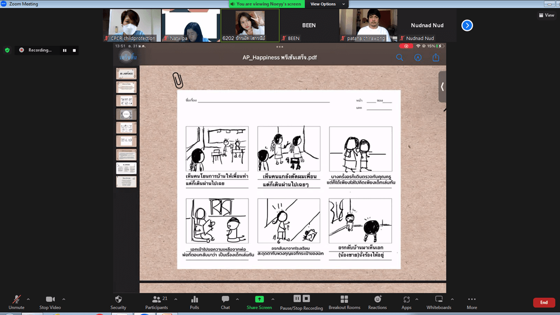Click the red End meeting button

tap(544, 302)
